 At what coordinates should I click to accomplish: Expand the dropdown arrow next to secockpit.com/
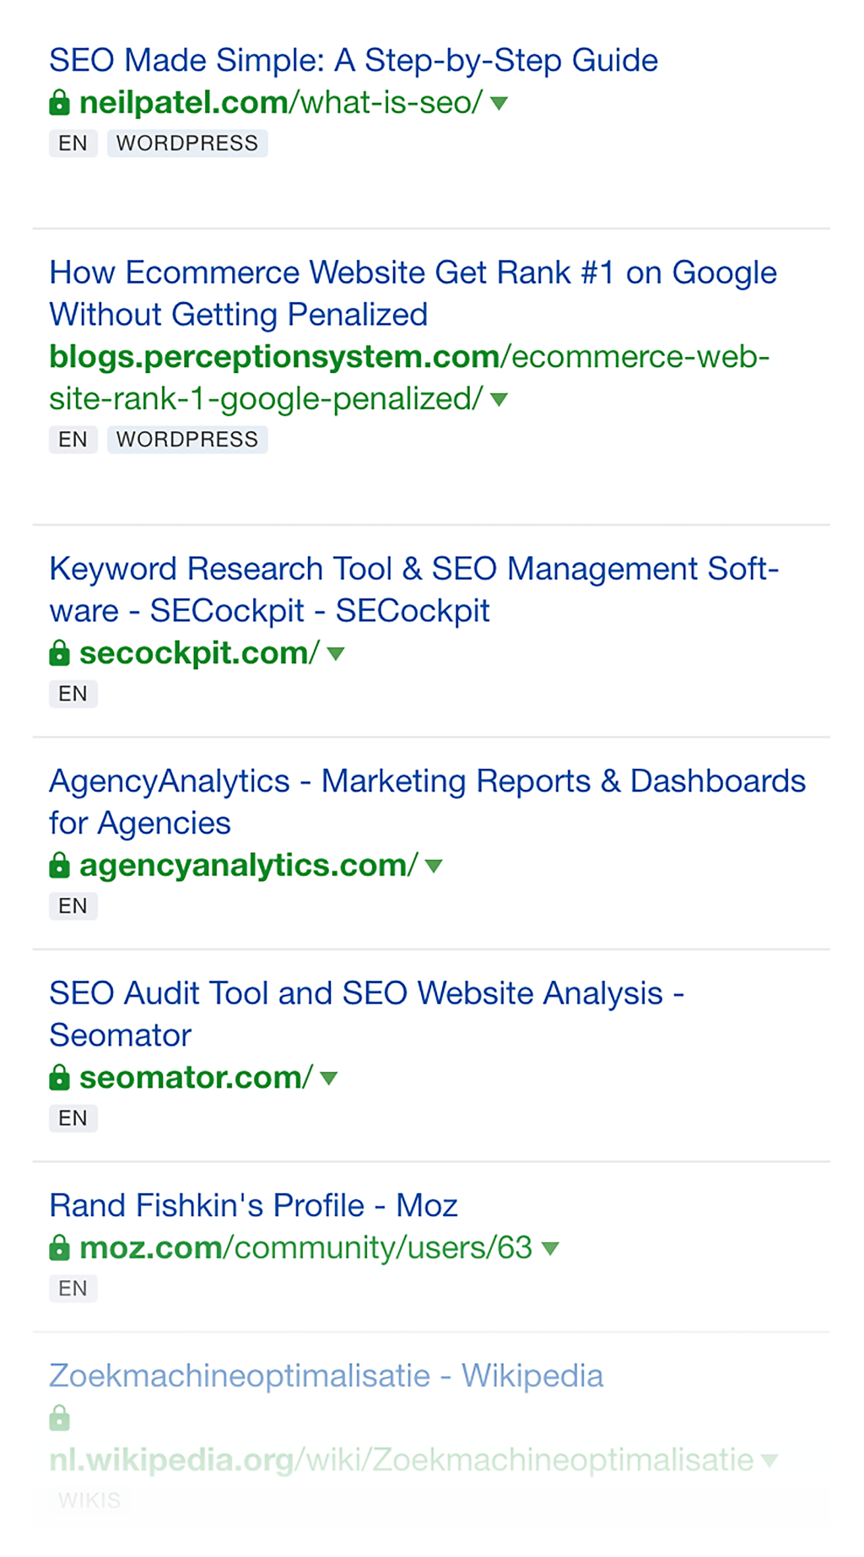tap(336, 654)
